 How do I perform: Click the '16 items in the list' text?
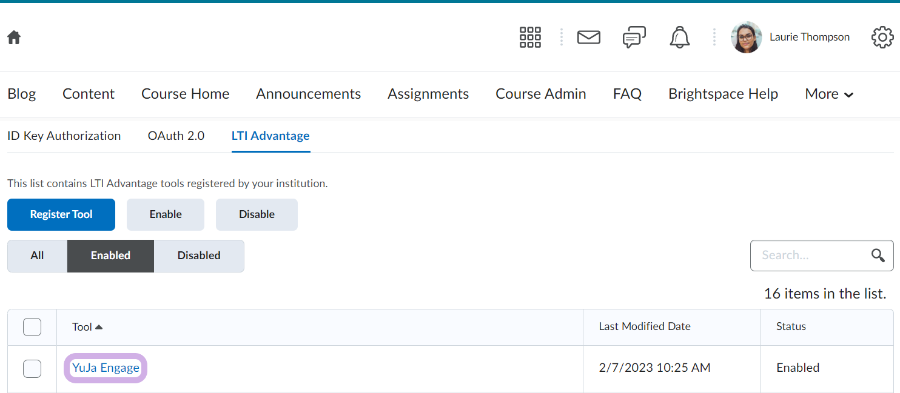click(825, 294)
